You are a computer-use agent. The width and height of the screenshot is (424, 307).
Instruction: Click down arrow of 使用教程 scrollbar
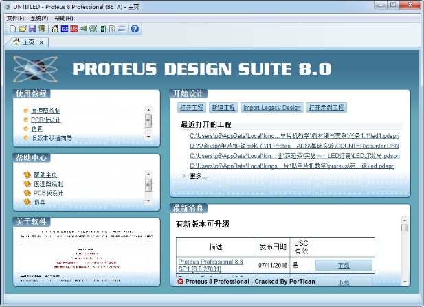pos(148,137)
